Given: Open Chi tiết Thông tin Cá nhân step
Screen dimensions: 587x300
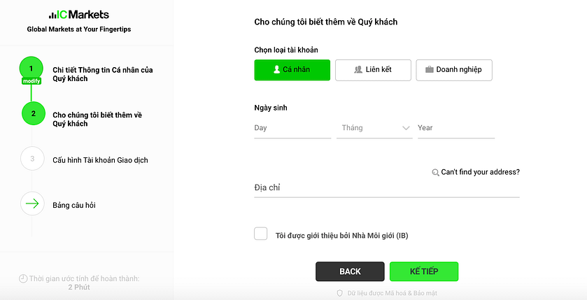Looking at the screenshot, I should (x=103, y=74).
